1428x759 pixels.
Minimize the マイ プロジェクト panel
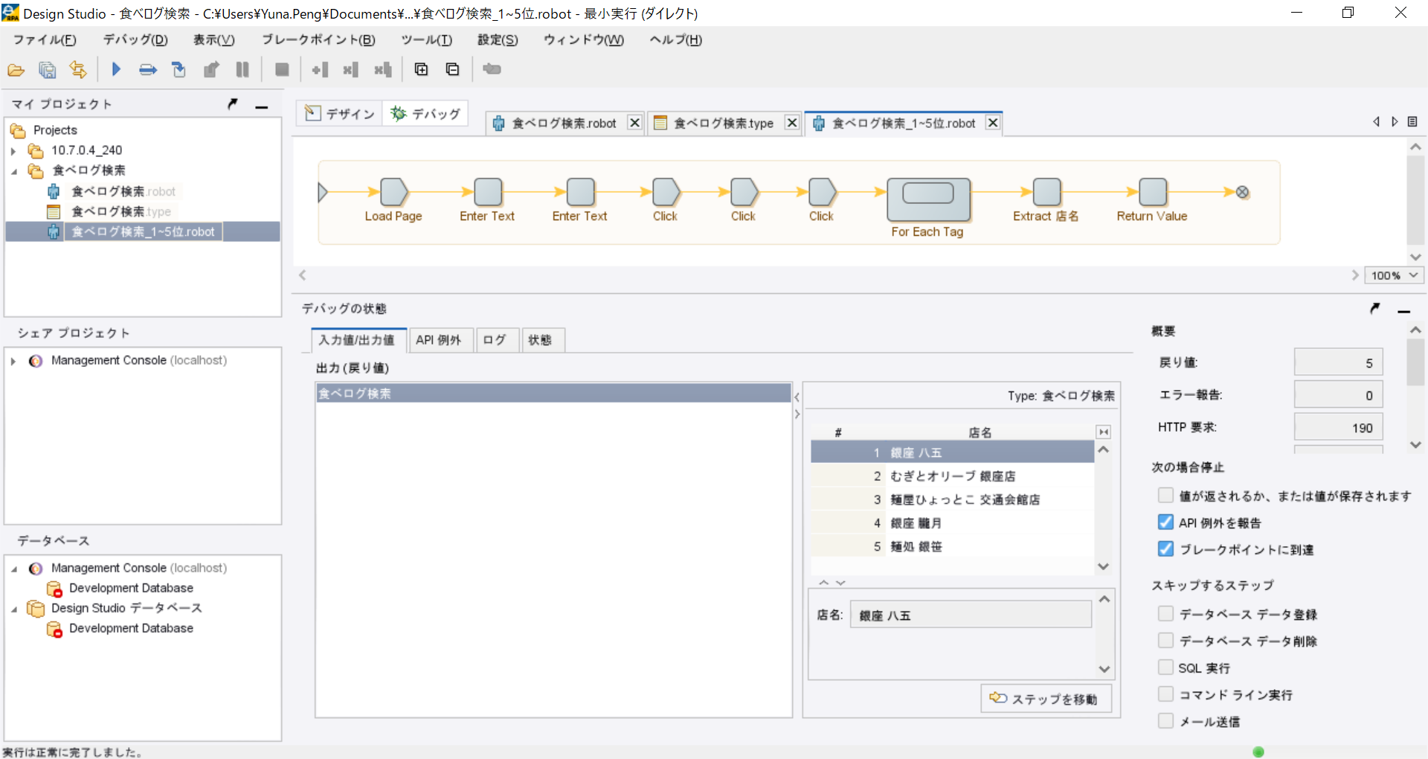click(x=261, y=106)
